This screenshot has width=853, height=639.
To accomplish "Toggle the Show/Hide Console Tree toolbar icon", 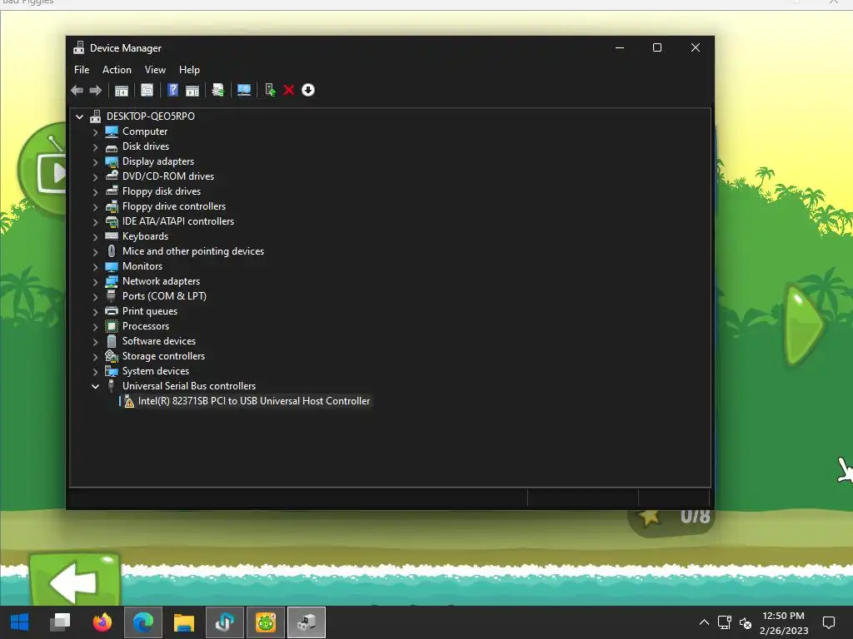I will [x=122, y=90].
